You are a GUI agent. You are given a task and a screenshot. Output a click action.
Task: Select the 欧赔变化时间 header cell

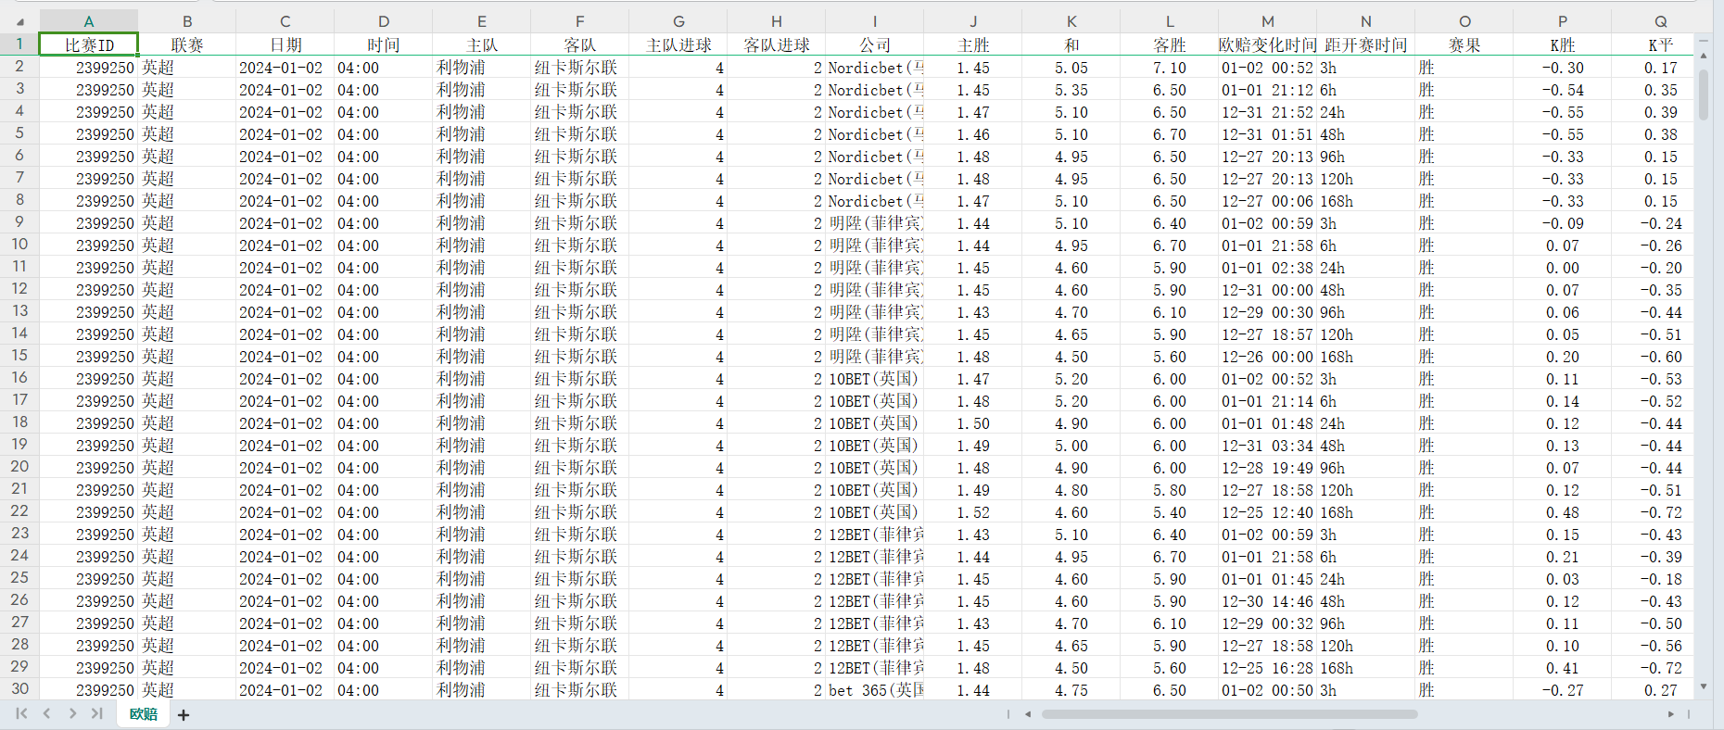1267,44
